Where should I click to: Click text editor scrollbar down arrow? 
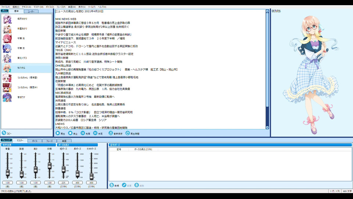[x=267, y=128]
